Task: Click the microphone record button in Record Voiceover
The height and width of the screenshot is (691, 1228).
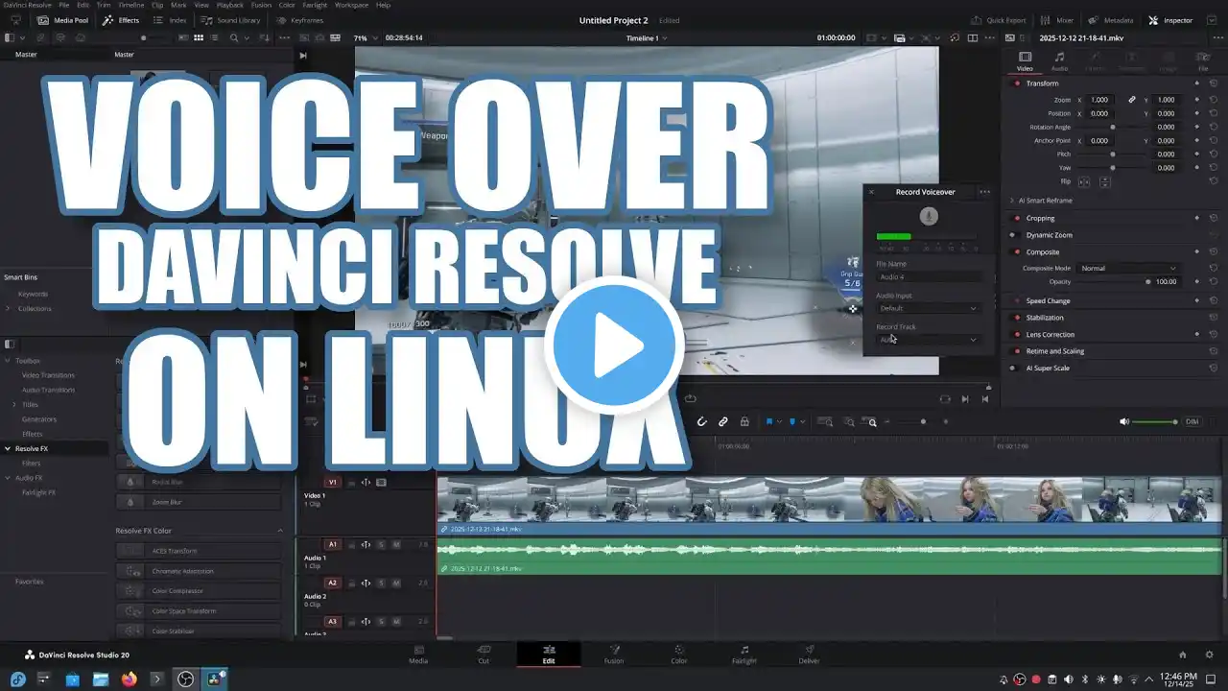Action: tap(928, 216)
